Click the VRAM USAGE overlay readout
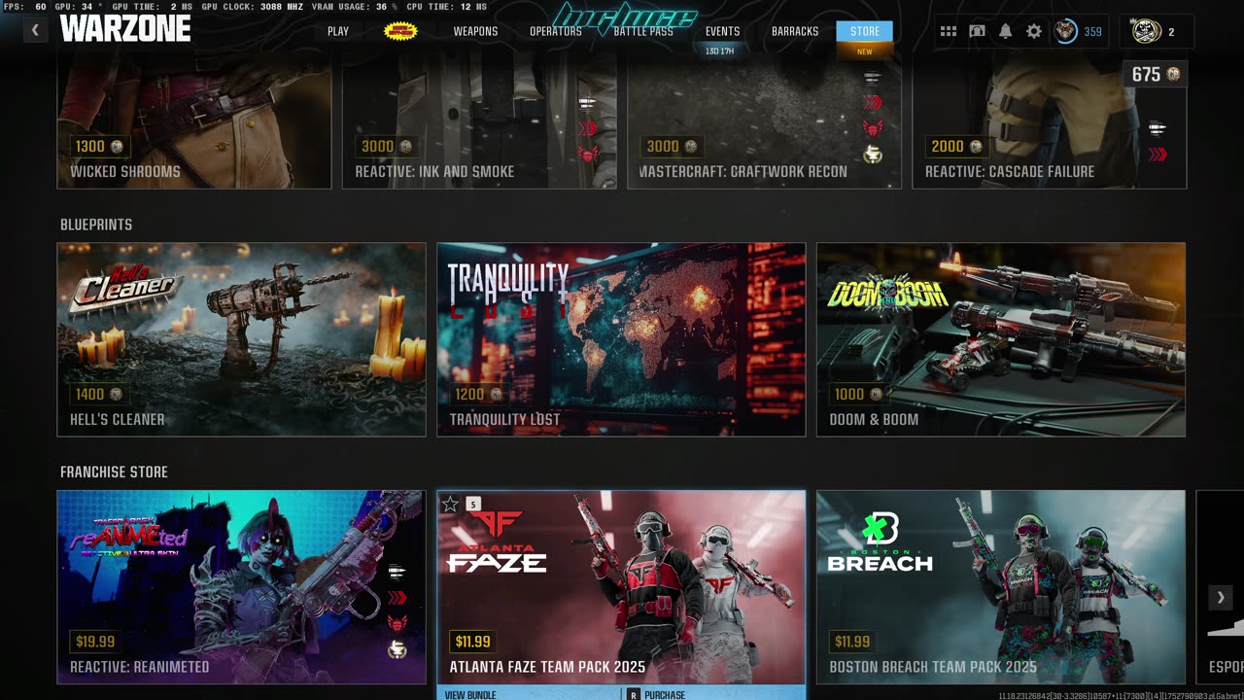 [355, 7]
